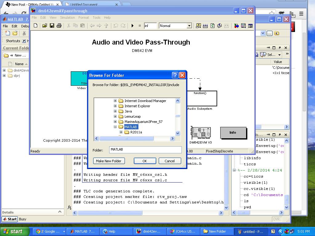Click the Command Window horizontal scrollbar thumb
The width and height of the screenshot is (315, 236).
point(110,213)
